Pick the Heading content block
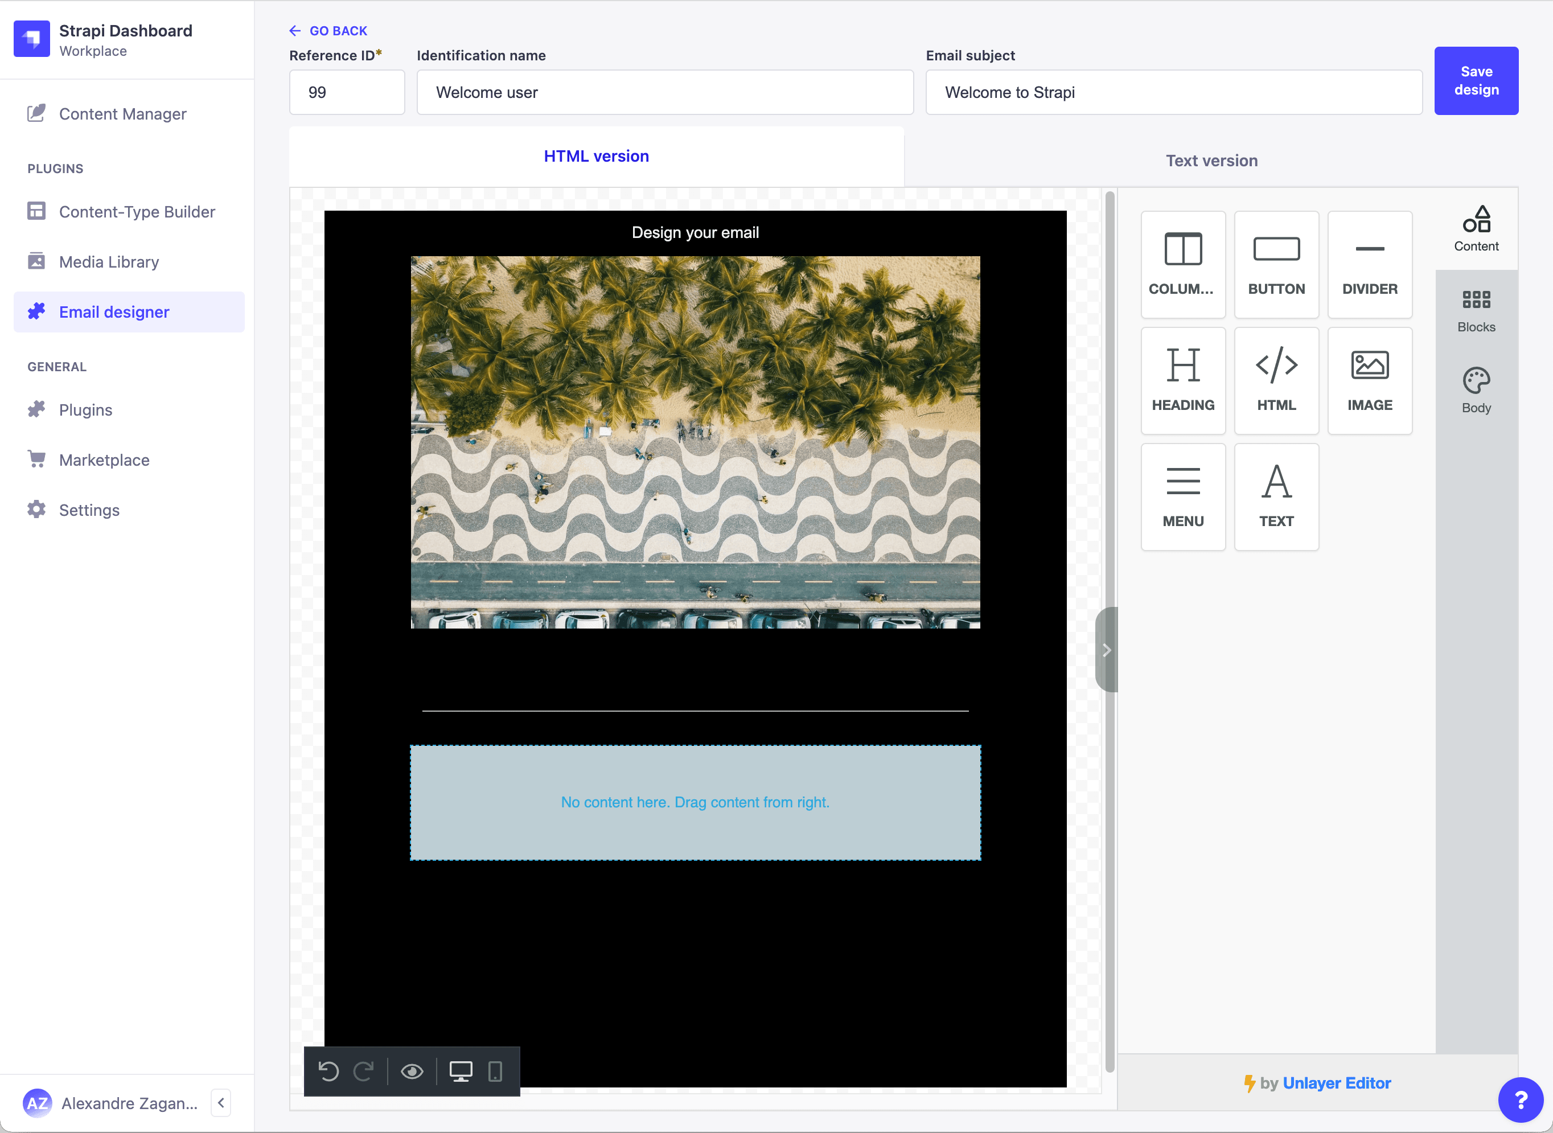The height and width of the screenshot is (1133, 1553). (1183, 380)
